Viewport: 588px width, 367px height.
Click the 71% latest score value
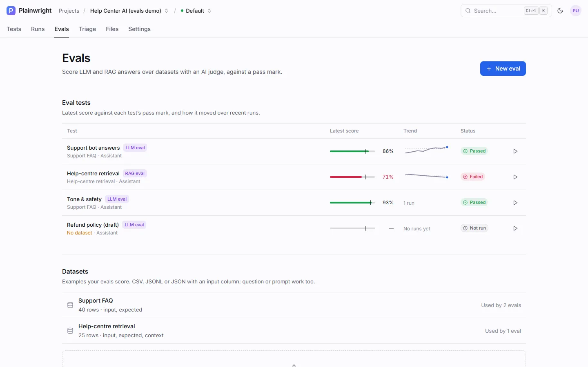point(388,177)
